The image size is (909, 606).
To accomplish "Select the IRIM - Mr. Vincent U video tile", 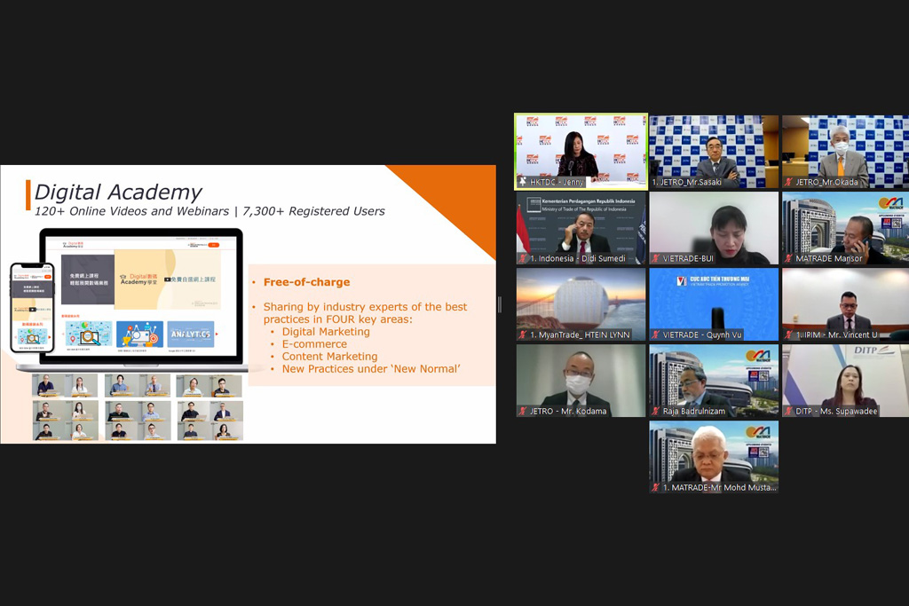I will tap(845, 304).
